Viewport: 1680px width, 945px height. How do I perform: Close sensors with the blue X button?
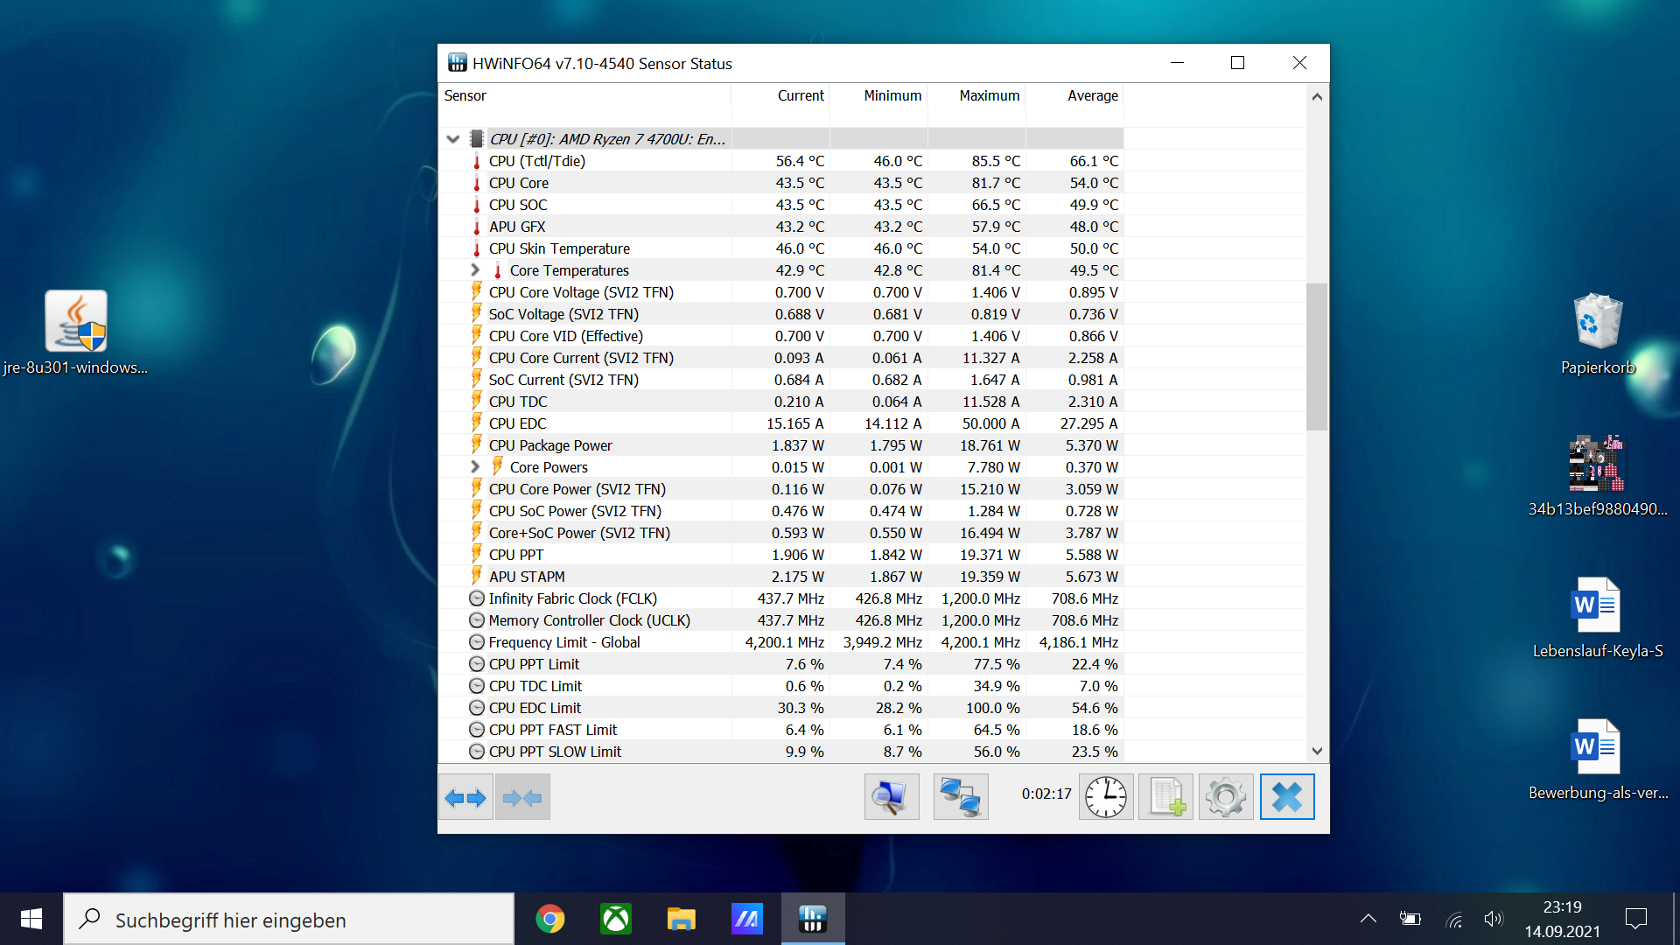tap(1287, 797)
